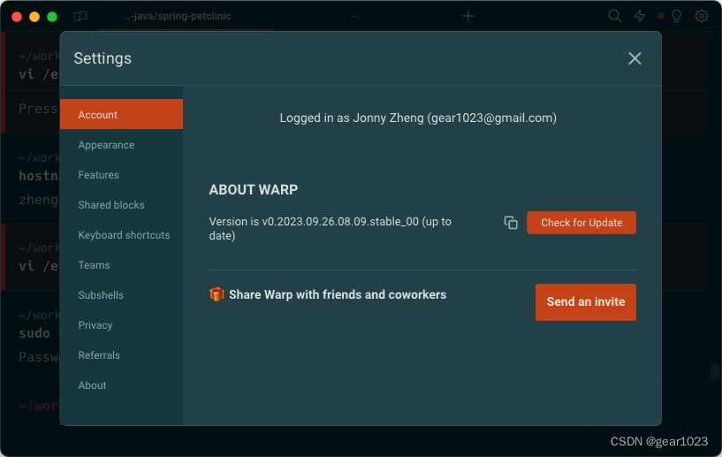Click the terminal scrollbar thumb
Screen dimensions: 722x457
click(x=715, y=371)
